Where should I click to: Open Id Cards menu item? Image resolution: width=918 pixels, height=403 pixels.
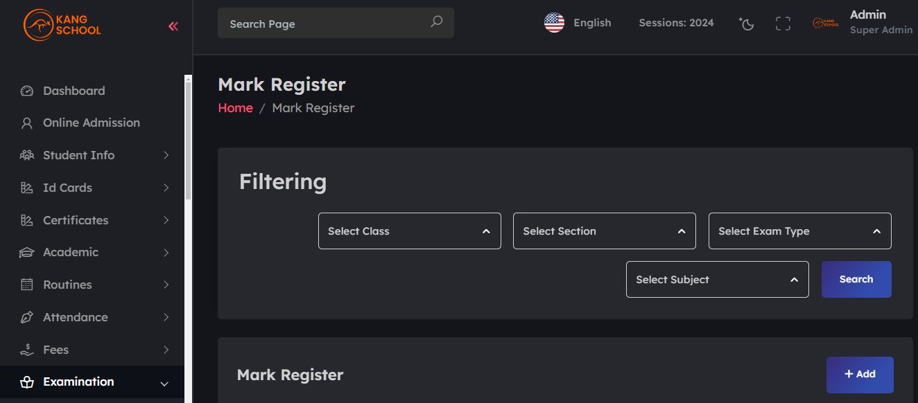coord(92,188)
